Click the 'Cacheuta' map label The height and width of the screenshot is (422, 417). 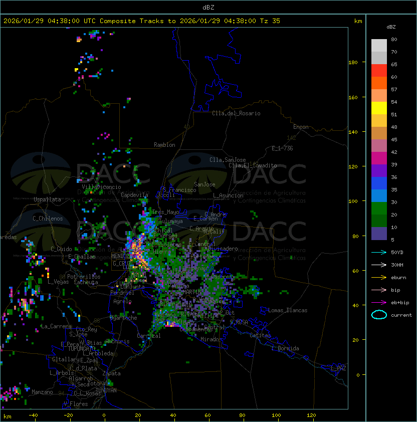click(x=86, y=282)
